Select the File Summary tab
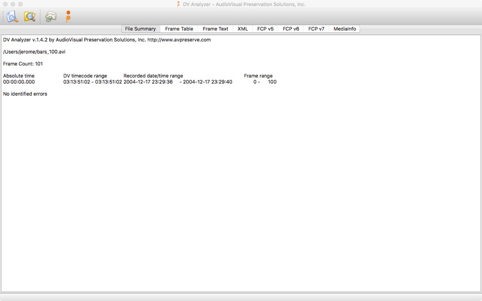This screenshot has height=301, width=482. [141, 29]
